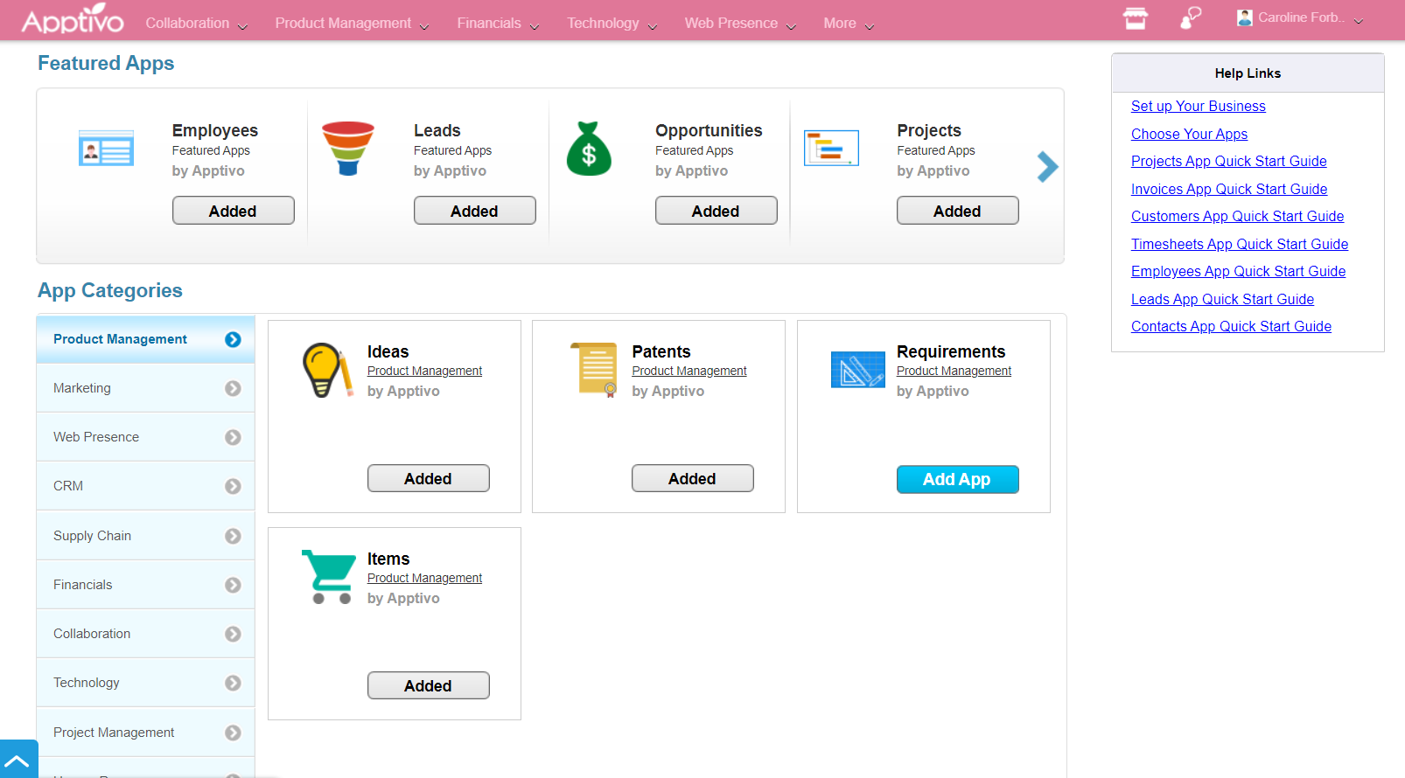This screenshot has height=778, width=1405.
Task: Expand the Collaboration menu in header
Action: [x=196, y=24]
